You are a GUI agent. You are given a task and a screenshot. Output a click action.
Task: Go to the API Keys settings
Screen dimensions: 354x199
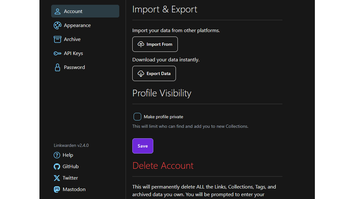click(x=73, y=53)
